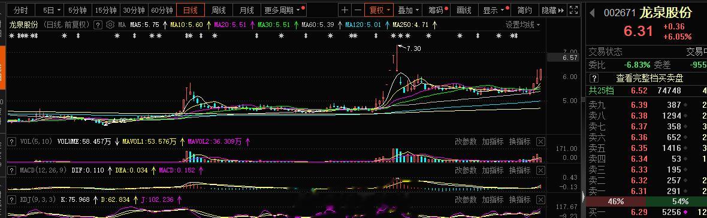Screen dimensions: 707x218
Task: Click the 7.30 high price marker
Action: [x=413, y=48]
